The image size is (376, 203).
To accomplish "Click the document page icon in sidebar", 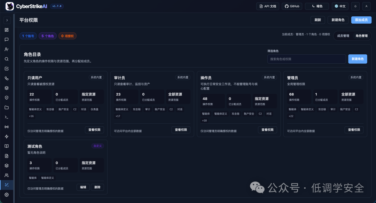I will (7, 156).
